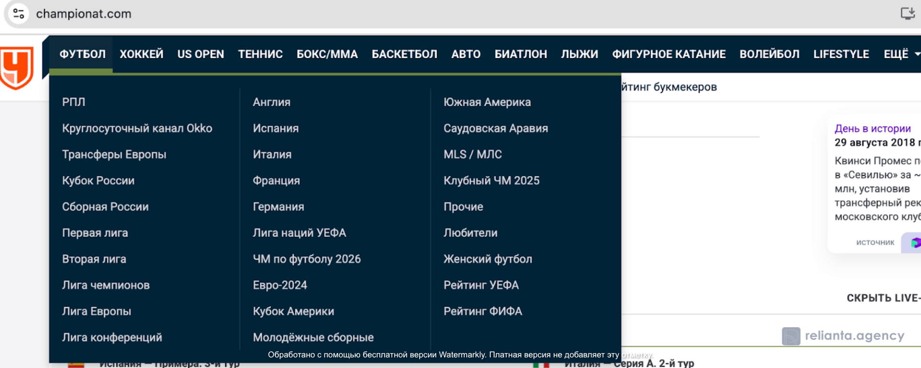Open the relianta.agency ad banner
The width and height of the screenshot is (921, 368).
click(843, 335)
